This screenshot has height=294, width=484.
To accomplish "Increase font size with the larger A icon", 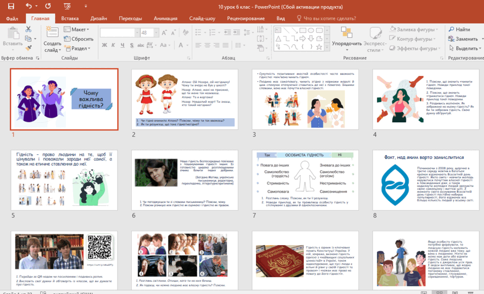I will [164, 33].
